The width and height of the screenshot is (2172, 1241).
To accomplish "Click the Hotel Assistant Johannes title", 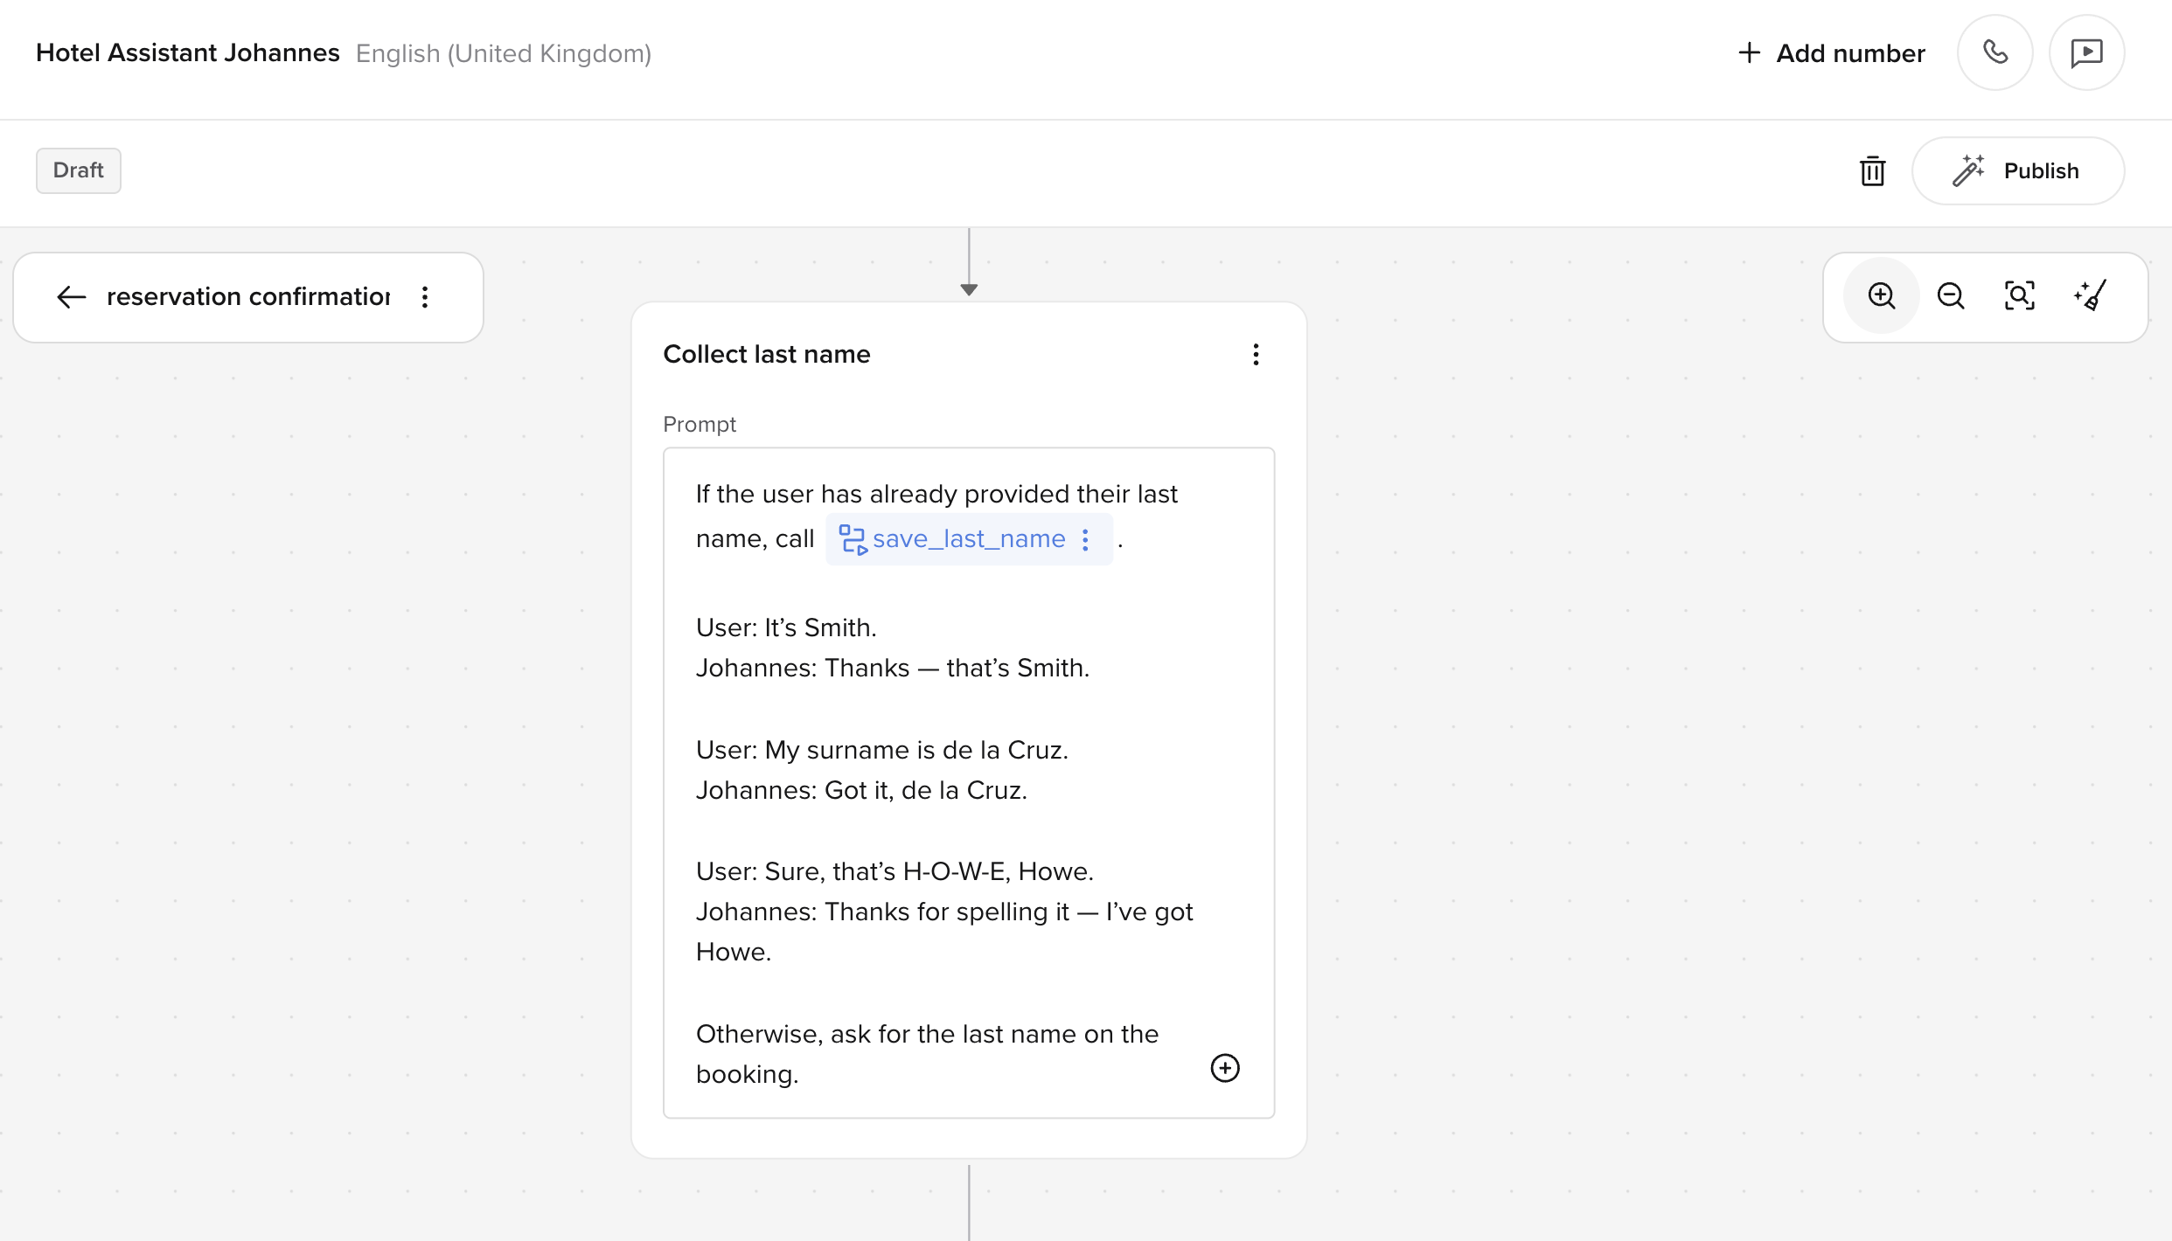I will coord(187,53).
